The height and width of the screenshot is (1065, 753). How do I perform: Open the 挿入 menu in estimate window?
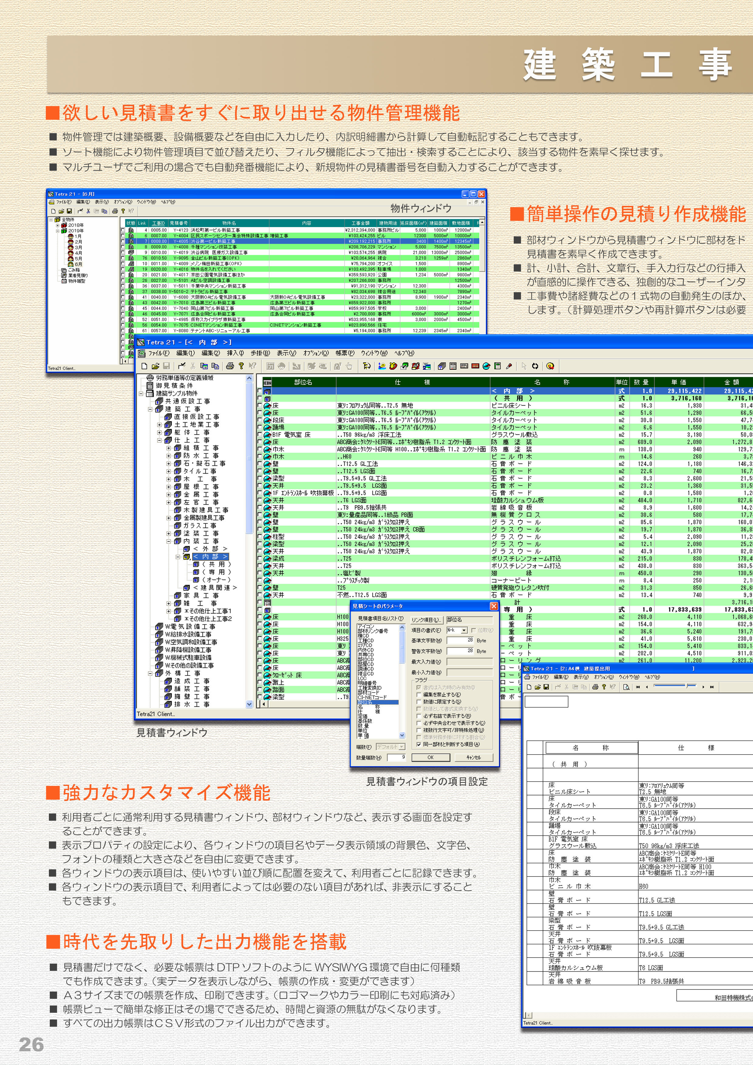pyautogui.click(x=235, y=353)
